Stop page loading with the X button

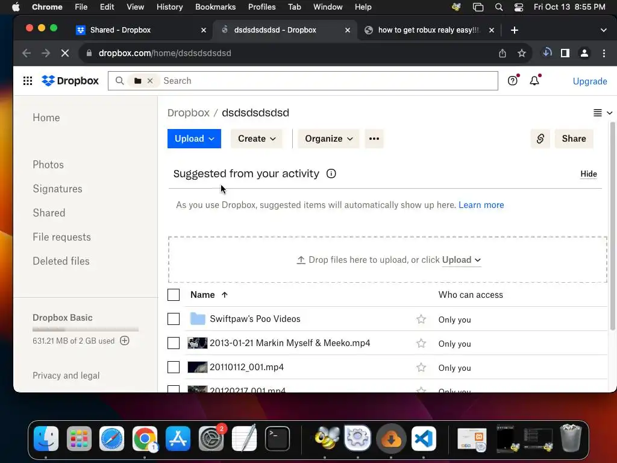tap(65, 53)
